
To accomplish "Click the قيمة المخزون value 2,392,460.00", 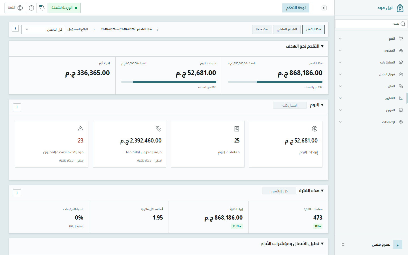I will [x=141, y=141].
